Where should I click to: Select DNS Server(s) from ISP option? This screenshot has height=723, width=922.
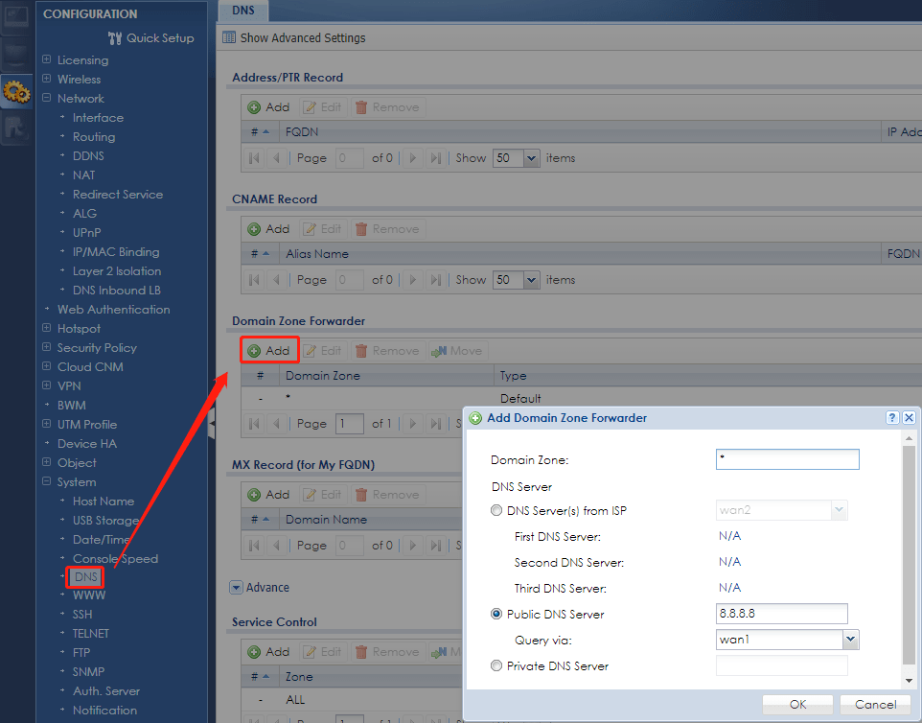pos(496,511)
